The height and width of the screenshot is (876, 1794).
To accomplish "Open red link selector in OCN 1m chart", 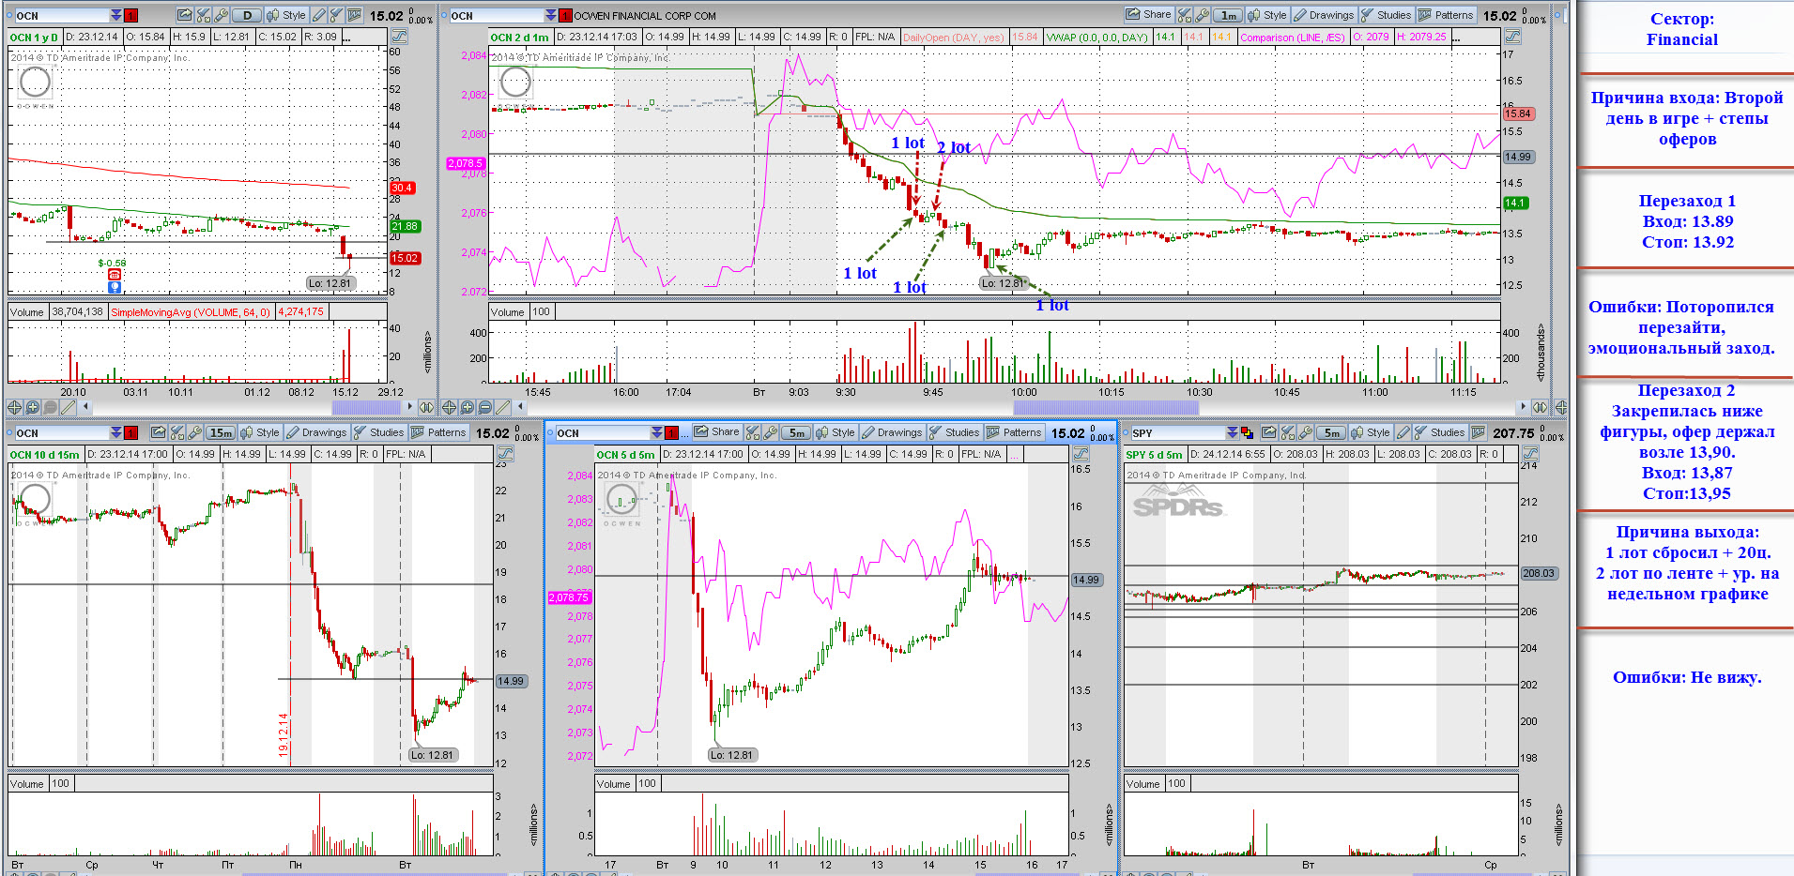I will (x=565, y=15).
